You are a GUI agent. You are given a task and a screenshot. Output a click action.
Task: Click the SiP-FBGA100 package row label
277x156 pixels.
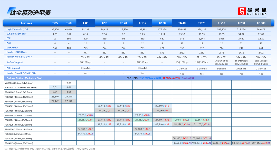click(x=21, y=88)
